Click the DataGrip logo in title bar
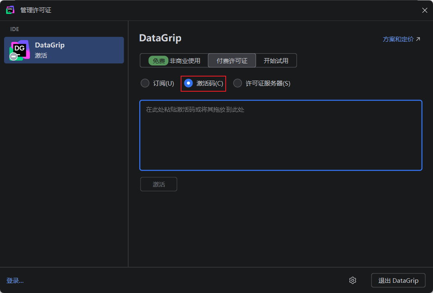The height and width of the screenshot is (293, 433). pos(10,10)
